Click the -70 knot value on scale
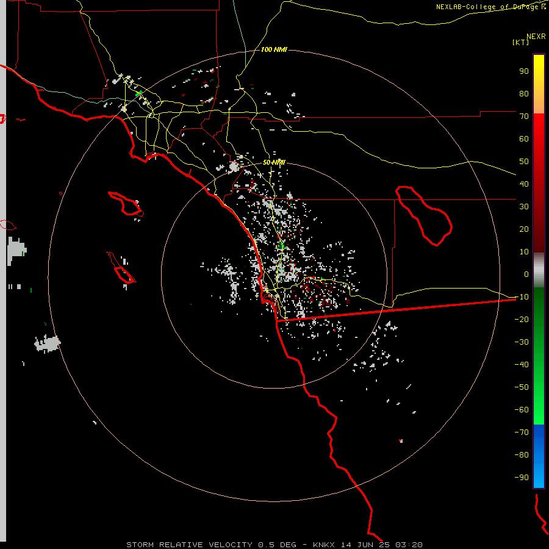This screenshot has height=549, width=549. pyautogui.click(x=522, y=432)
